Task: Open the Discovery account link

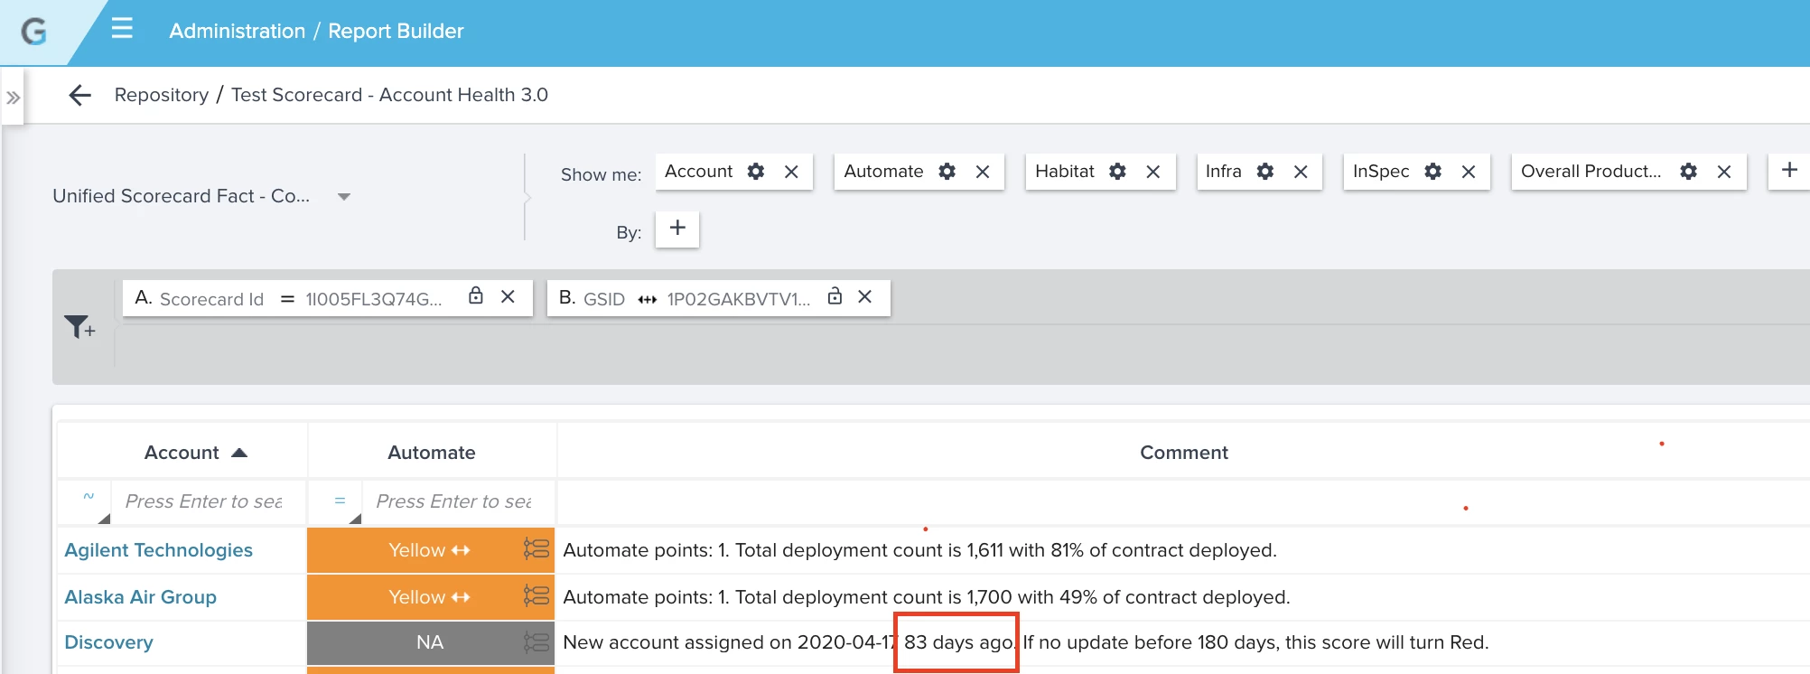Action: 109,642
